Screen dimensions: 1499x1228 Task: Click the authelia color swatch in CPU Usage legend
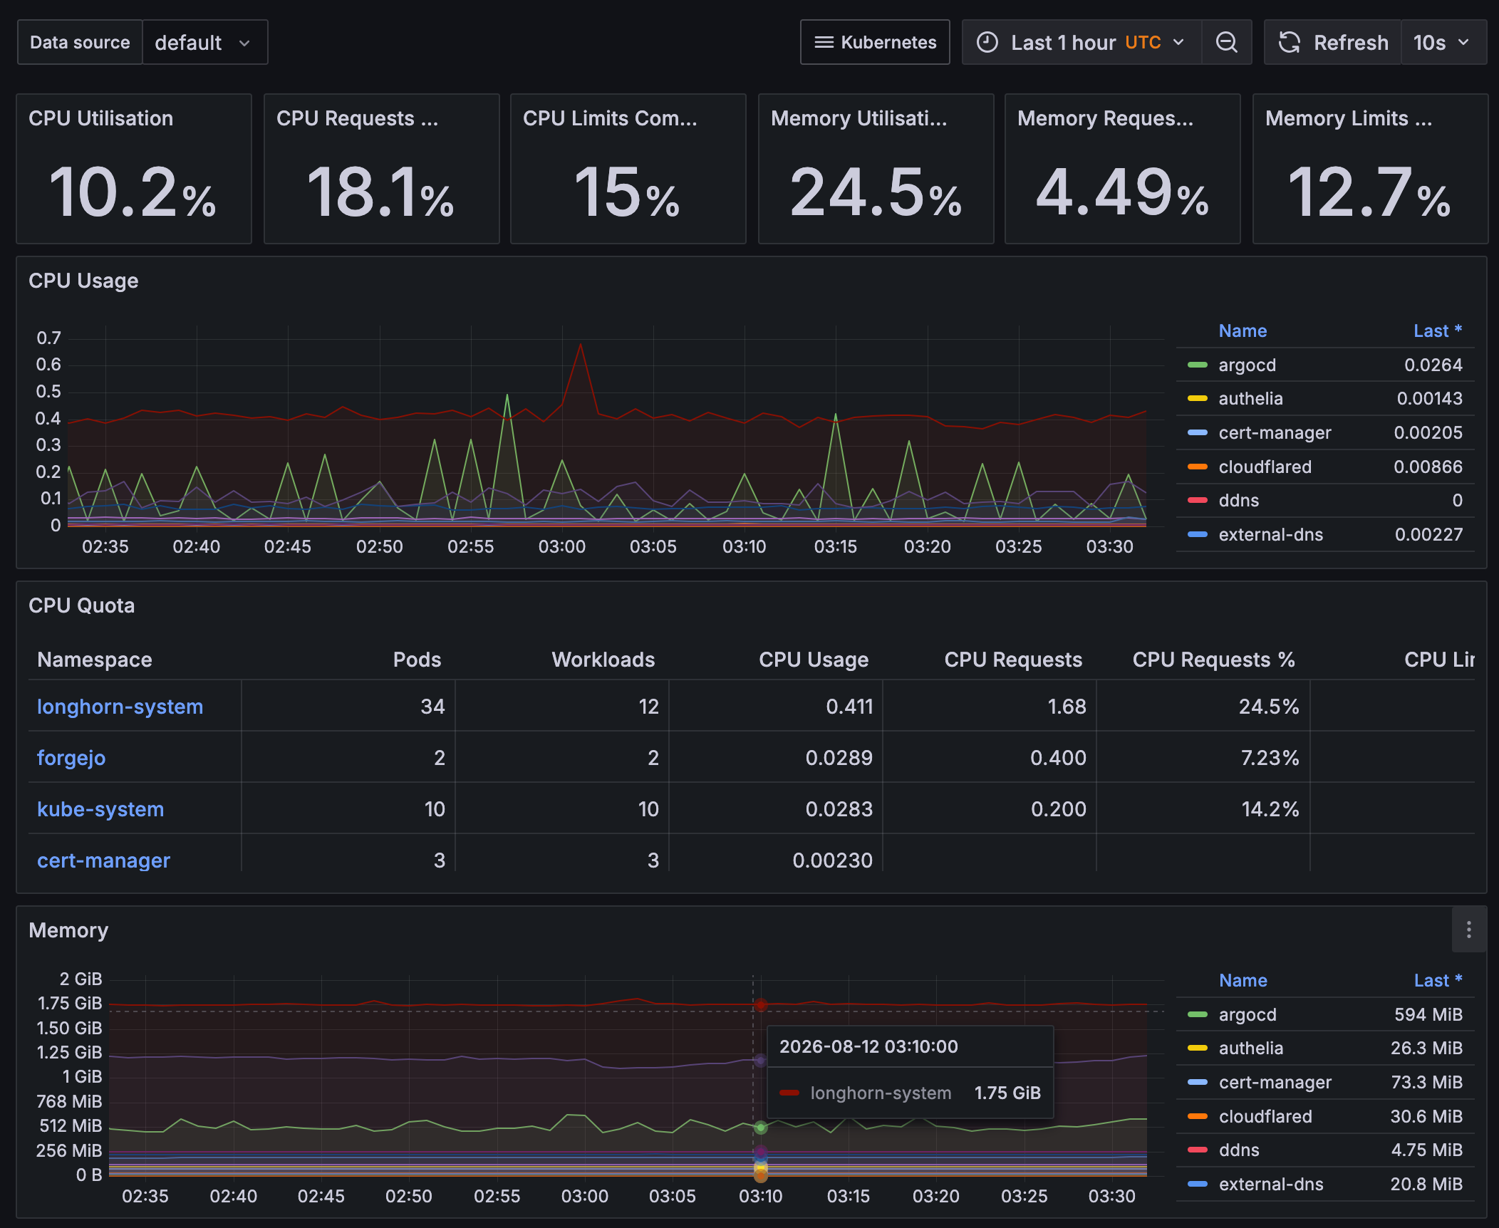(1198, 399)
